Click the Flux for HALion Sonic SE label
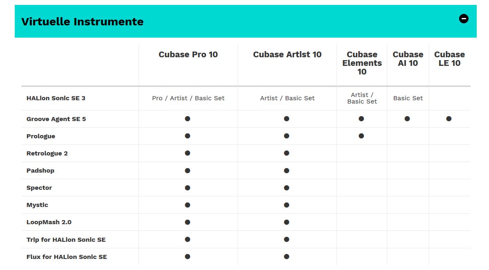Screen dimensions: 489x270 click(x=66, y=257)
